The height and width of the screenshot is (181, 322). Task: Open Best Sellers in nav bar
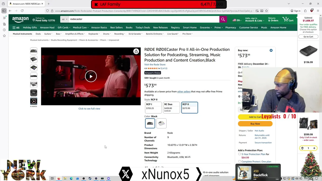[x=116, y=27]
